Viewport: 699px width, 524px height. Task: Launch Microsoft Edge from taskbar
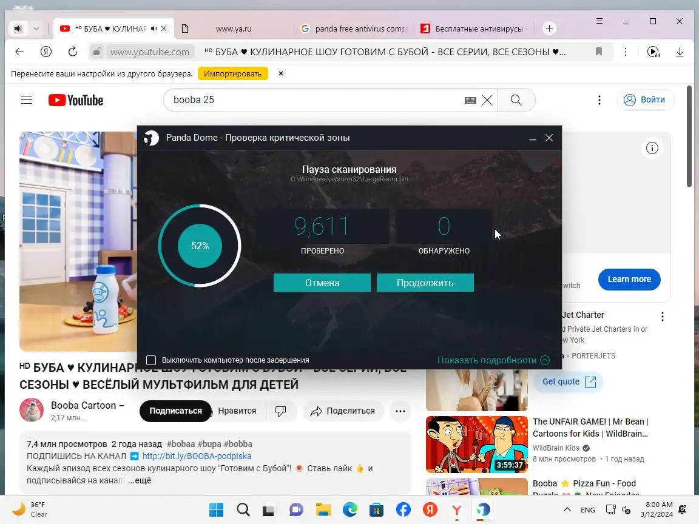pos(350,509)
